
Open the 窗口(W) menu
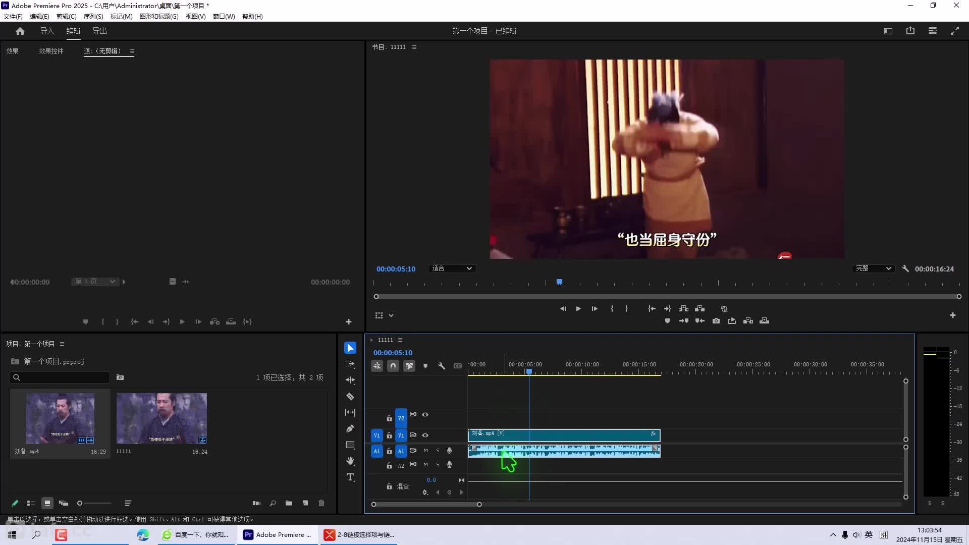(x=224, y=16)
